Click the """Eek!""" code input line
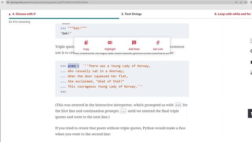The image size is (252, 142). [x=74, y=28]
